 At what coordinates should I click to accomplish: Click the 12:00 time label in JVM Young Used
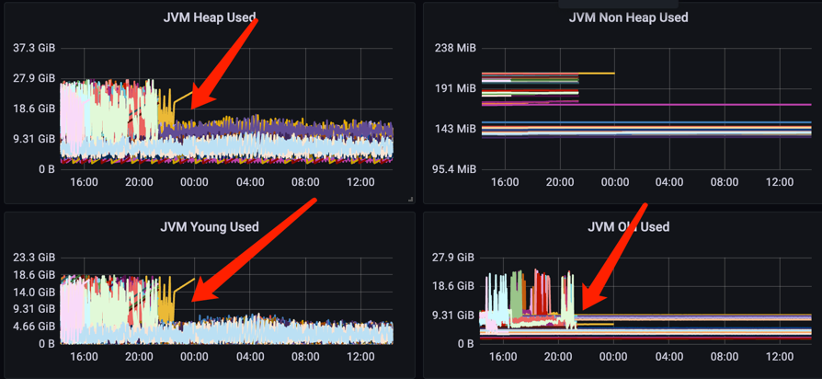click(360, 356)
